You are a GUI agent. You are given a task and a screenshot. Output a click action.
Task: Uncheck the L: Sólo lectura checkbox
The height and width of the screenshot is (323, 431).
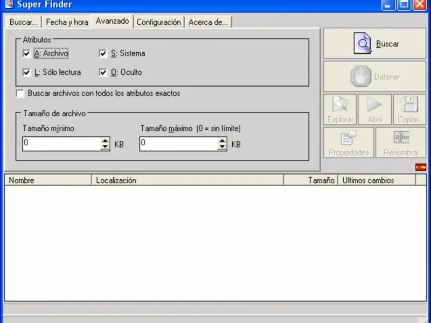[26, 73]
